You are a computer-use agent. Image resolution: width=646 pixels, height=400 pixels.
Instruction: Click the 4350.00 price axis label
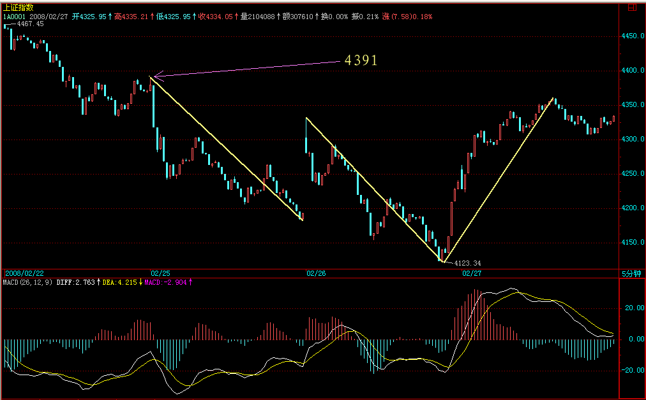pos(632,104)
